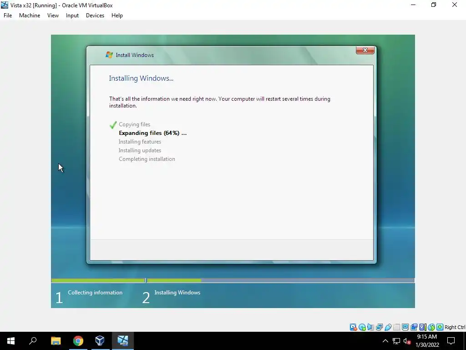The height and width of the screenshot is (350, 466).
Task: Open the Input menu
Action: pos(72,15)
